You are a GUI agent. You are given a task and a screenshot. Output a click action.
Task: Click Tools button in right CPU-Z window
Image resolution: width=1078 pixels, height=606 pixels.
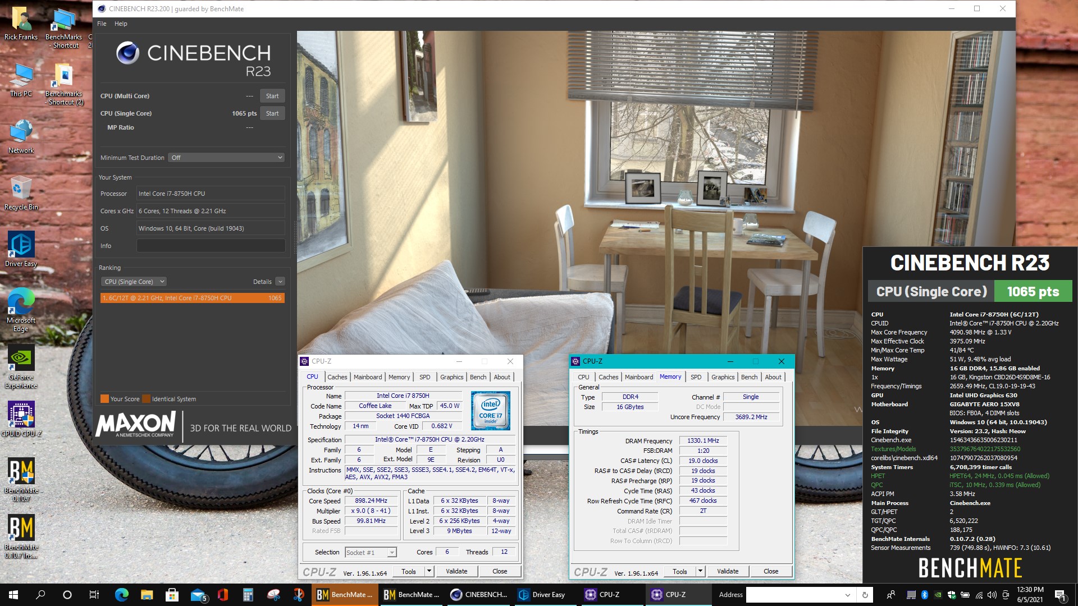(x=680, y=571)
